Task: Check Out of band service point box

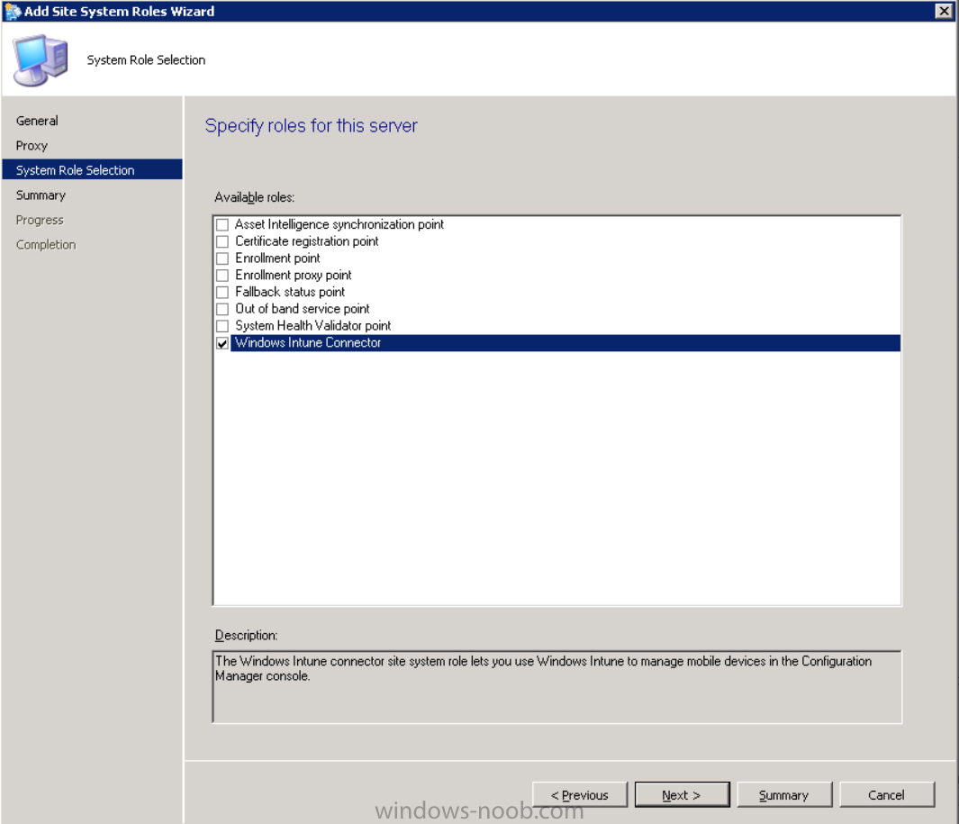Action: (222, 309)
